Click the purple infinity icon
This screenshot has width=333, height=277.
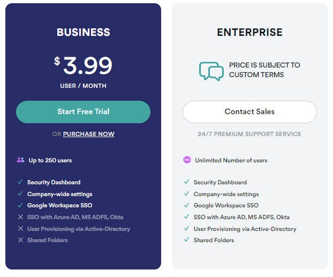(x=187, y=160)
